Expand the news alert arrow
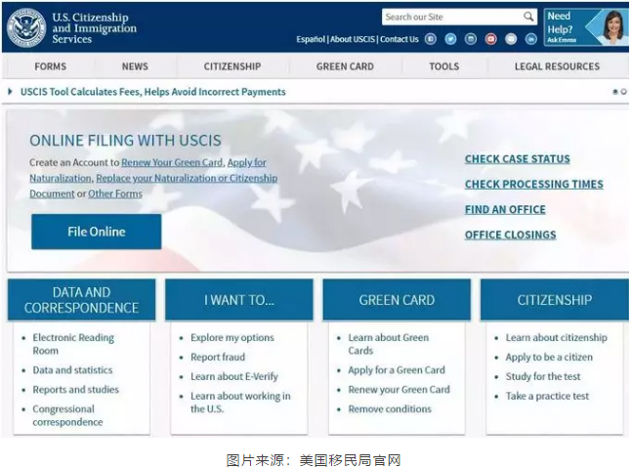 [x=10, y=92]
